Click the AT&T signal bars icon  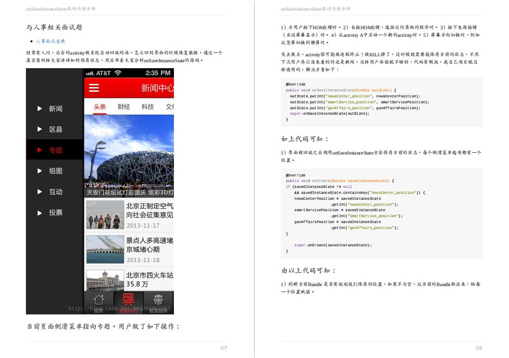pyautogui.click(x=90, y=73)
